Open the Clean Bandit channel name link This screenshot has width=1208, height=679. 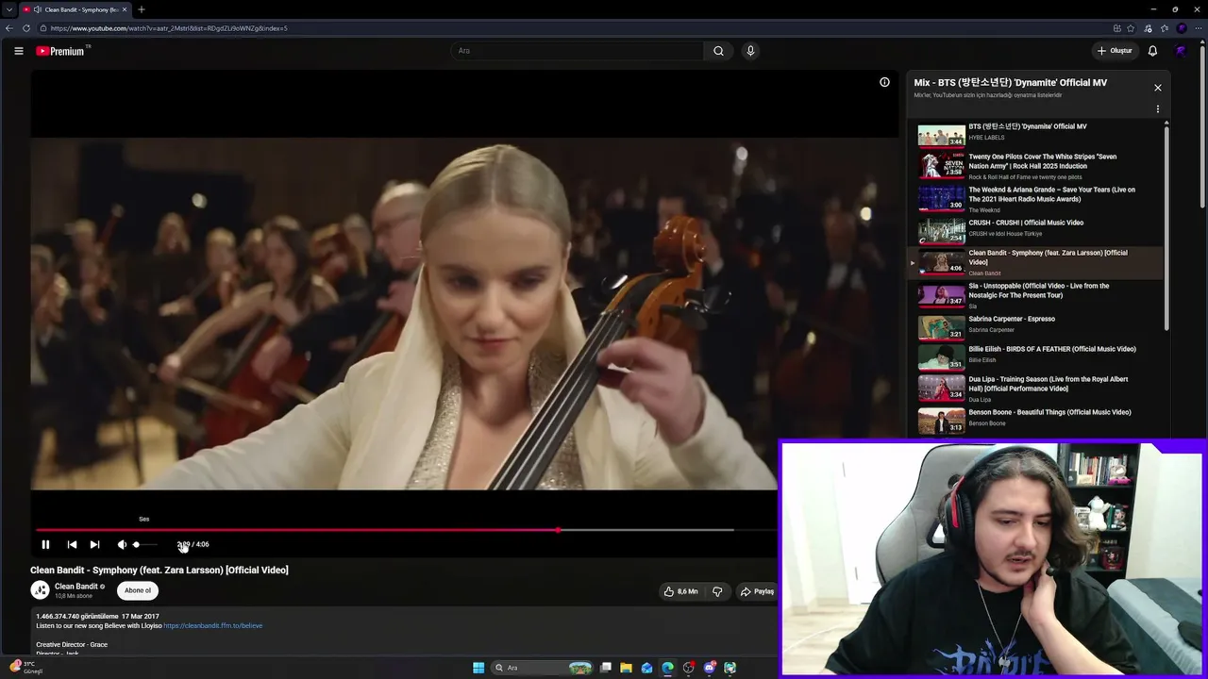76,587
